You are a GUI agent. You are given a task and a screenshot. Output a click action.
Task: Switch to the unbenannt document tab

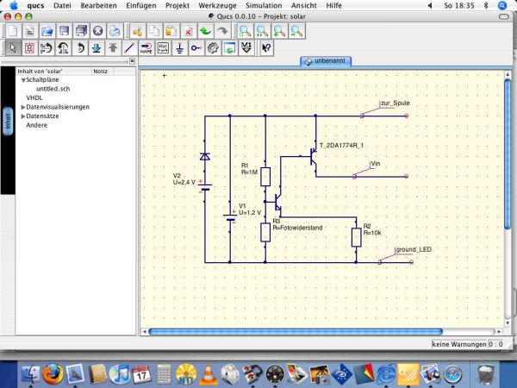327,61
